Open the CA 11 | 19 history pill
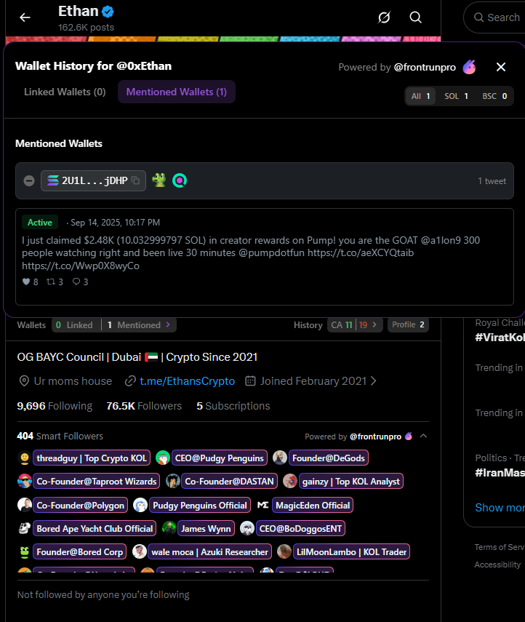Viewport: 525px width, 622px height. click(x=355, y=325)
